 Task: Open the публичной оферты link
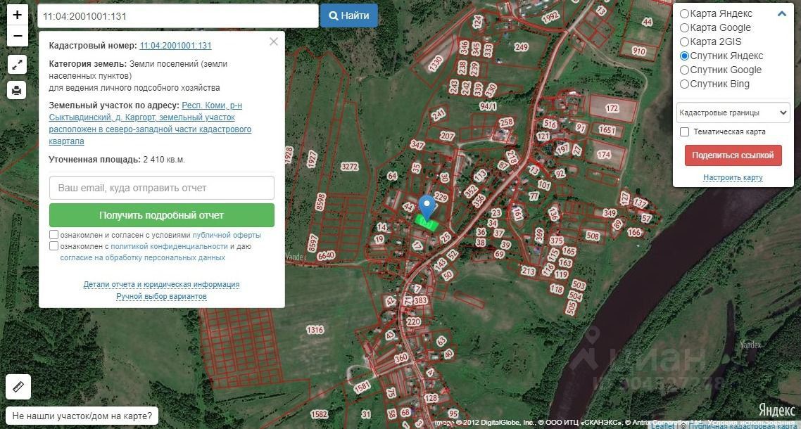click(227, 236)
